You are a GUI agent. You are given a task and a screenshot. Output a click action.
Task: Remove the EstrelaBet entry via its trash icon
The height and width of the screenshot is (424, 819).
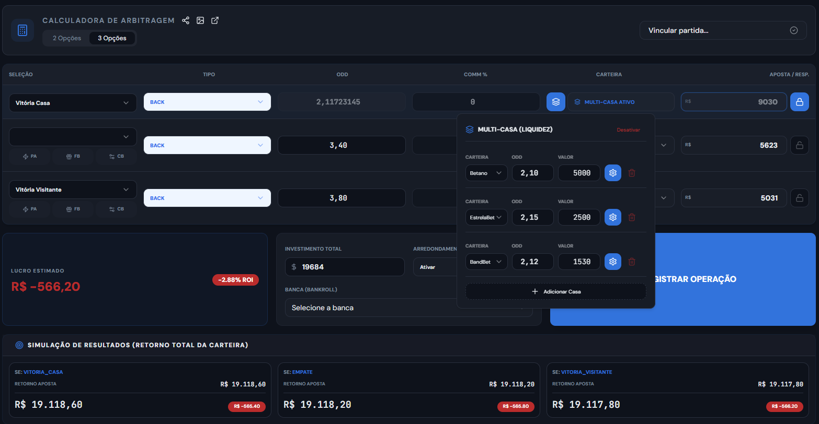(x=632, y=217)
